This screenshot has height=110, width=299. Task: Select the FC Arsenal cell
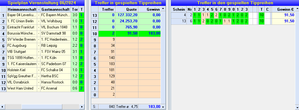[56, 88]
